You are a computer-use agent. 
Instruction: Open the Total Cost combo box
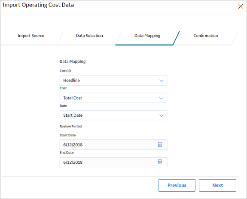click(x=113, y=98)
